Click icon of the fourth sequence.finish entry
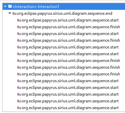 click(x=19, y=67)
